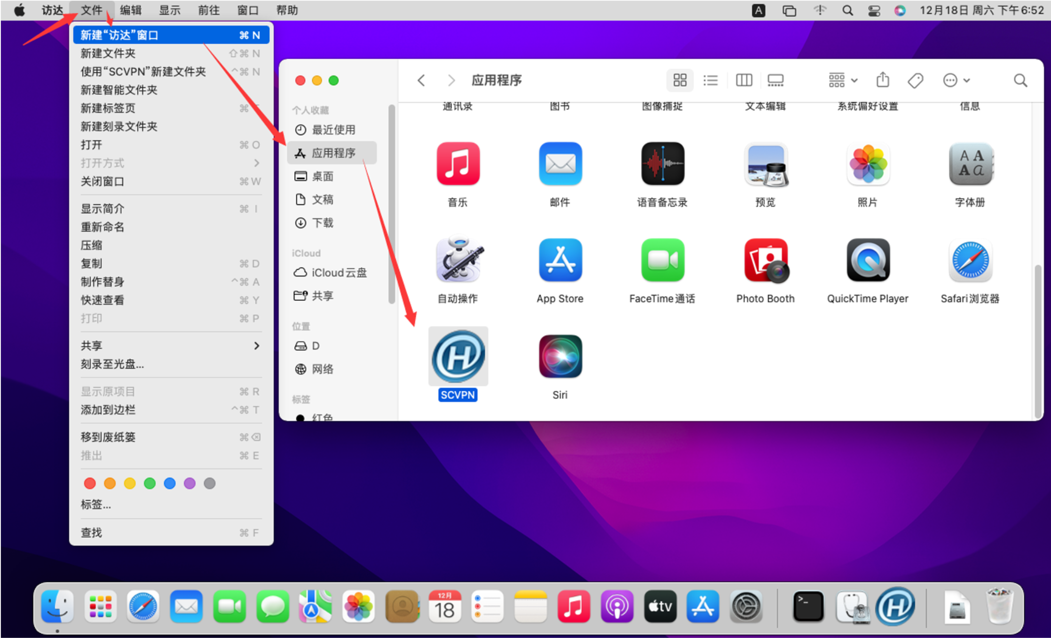
Task: Go forward with the right chevron
Action: click(x=451, y=80)
